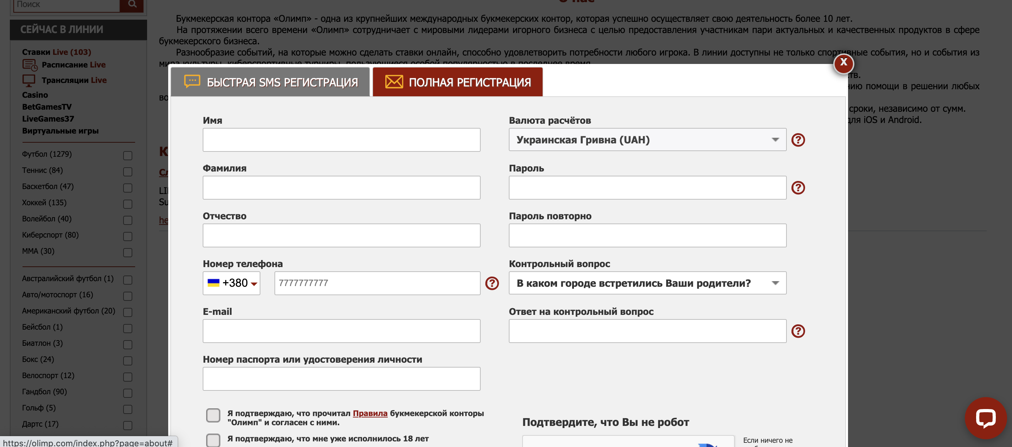Click the Поиск search box
This screenshot has height=447, width=1012.
[x=67, y=4]
